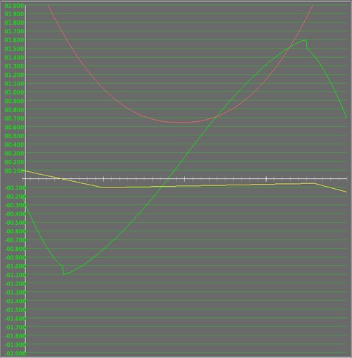Select the 01.000 y-axis label
Image resolution: width=352 pixels, height=358 pixels.
[x=14, y=92]
